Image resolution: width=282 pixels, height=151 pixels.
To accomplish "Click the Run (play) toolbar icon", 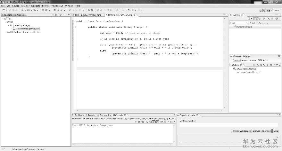I will click(x=29, y=10).
